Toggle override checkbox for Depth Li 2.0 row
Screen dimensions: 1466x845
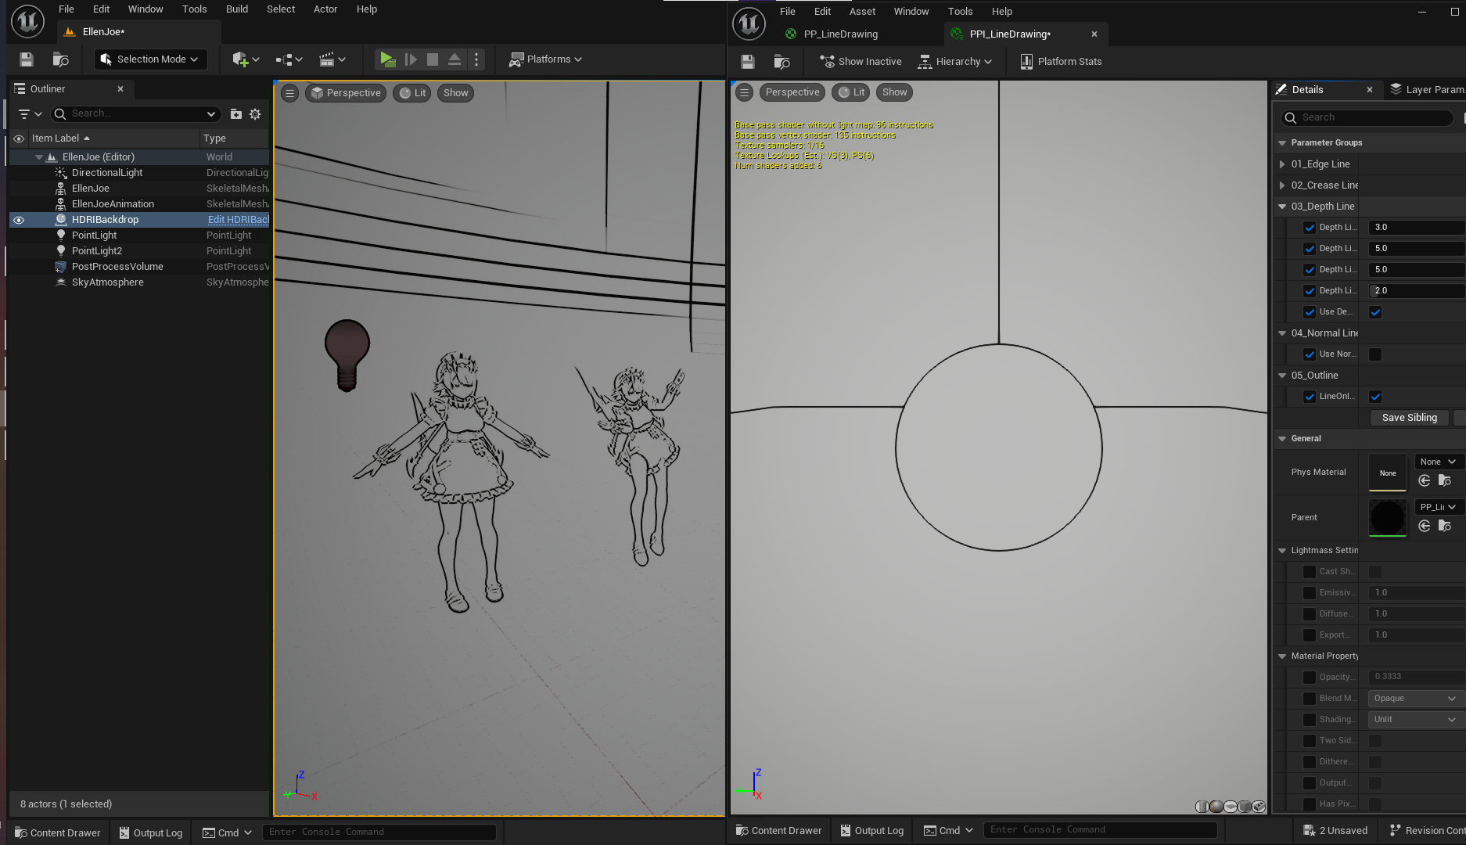pyautogui.click(x=1310, y=291)
